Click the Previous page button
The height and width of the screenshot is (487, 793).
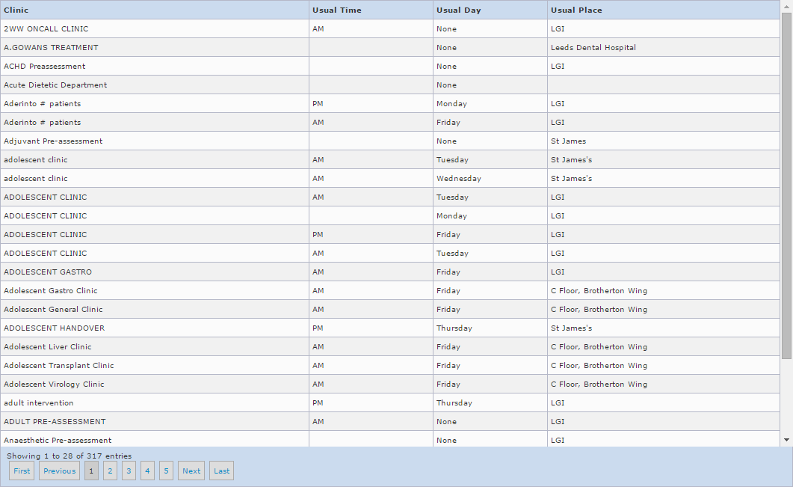pos(59,471)
